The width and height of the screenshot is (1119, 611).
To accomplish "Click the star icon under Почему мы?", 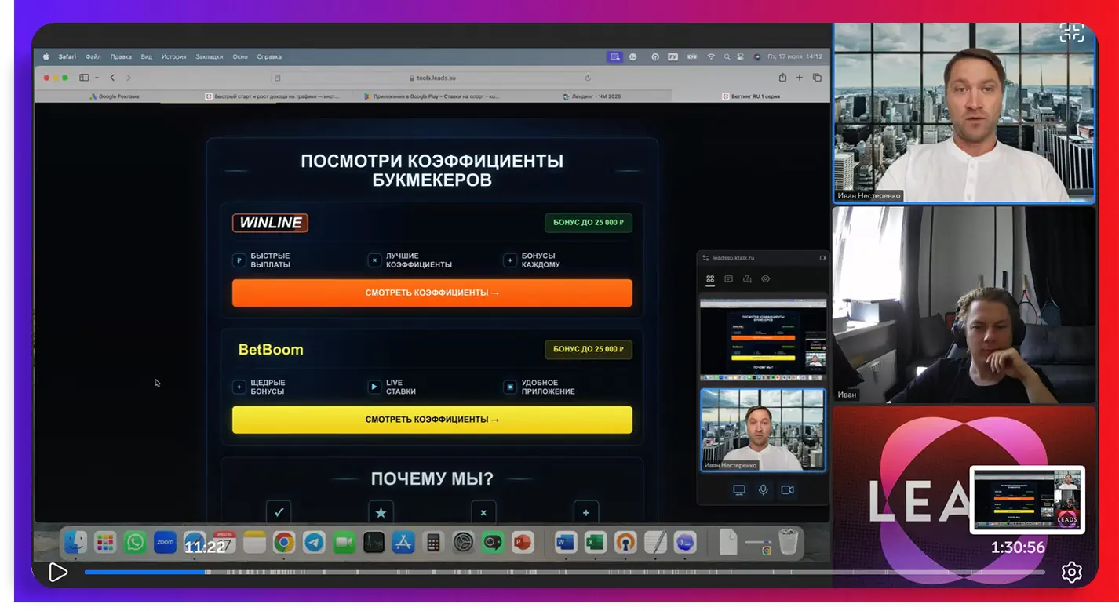I will pyautogui.click(x=381, y=512).
